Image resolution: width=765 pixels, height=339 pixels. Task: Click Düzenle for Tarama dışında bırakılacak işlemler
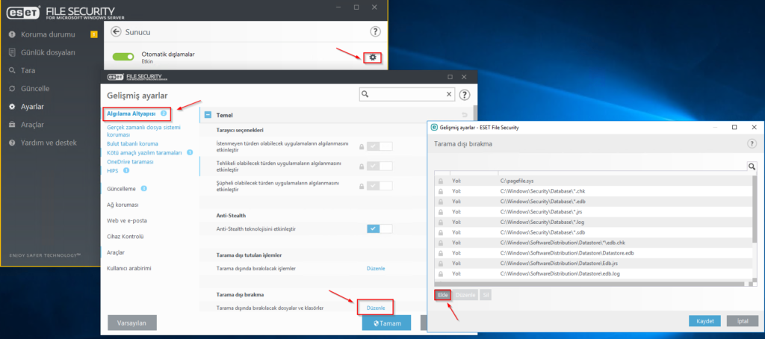[376, 268]
